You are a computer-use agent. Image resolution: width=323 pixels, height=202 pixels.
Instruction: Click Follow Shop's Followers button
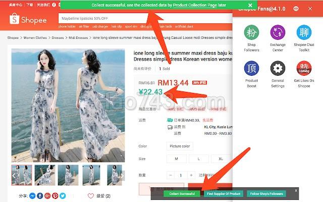[x=266, y=194]
